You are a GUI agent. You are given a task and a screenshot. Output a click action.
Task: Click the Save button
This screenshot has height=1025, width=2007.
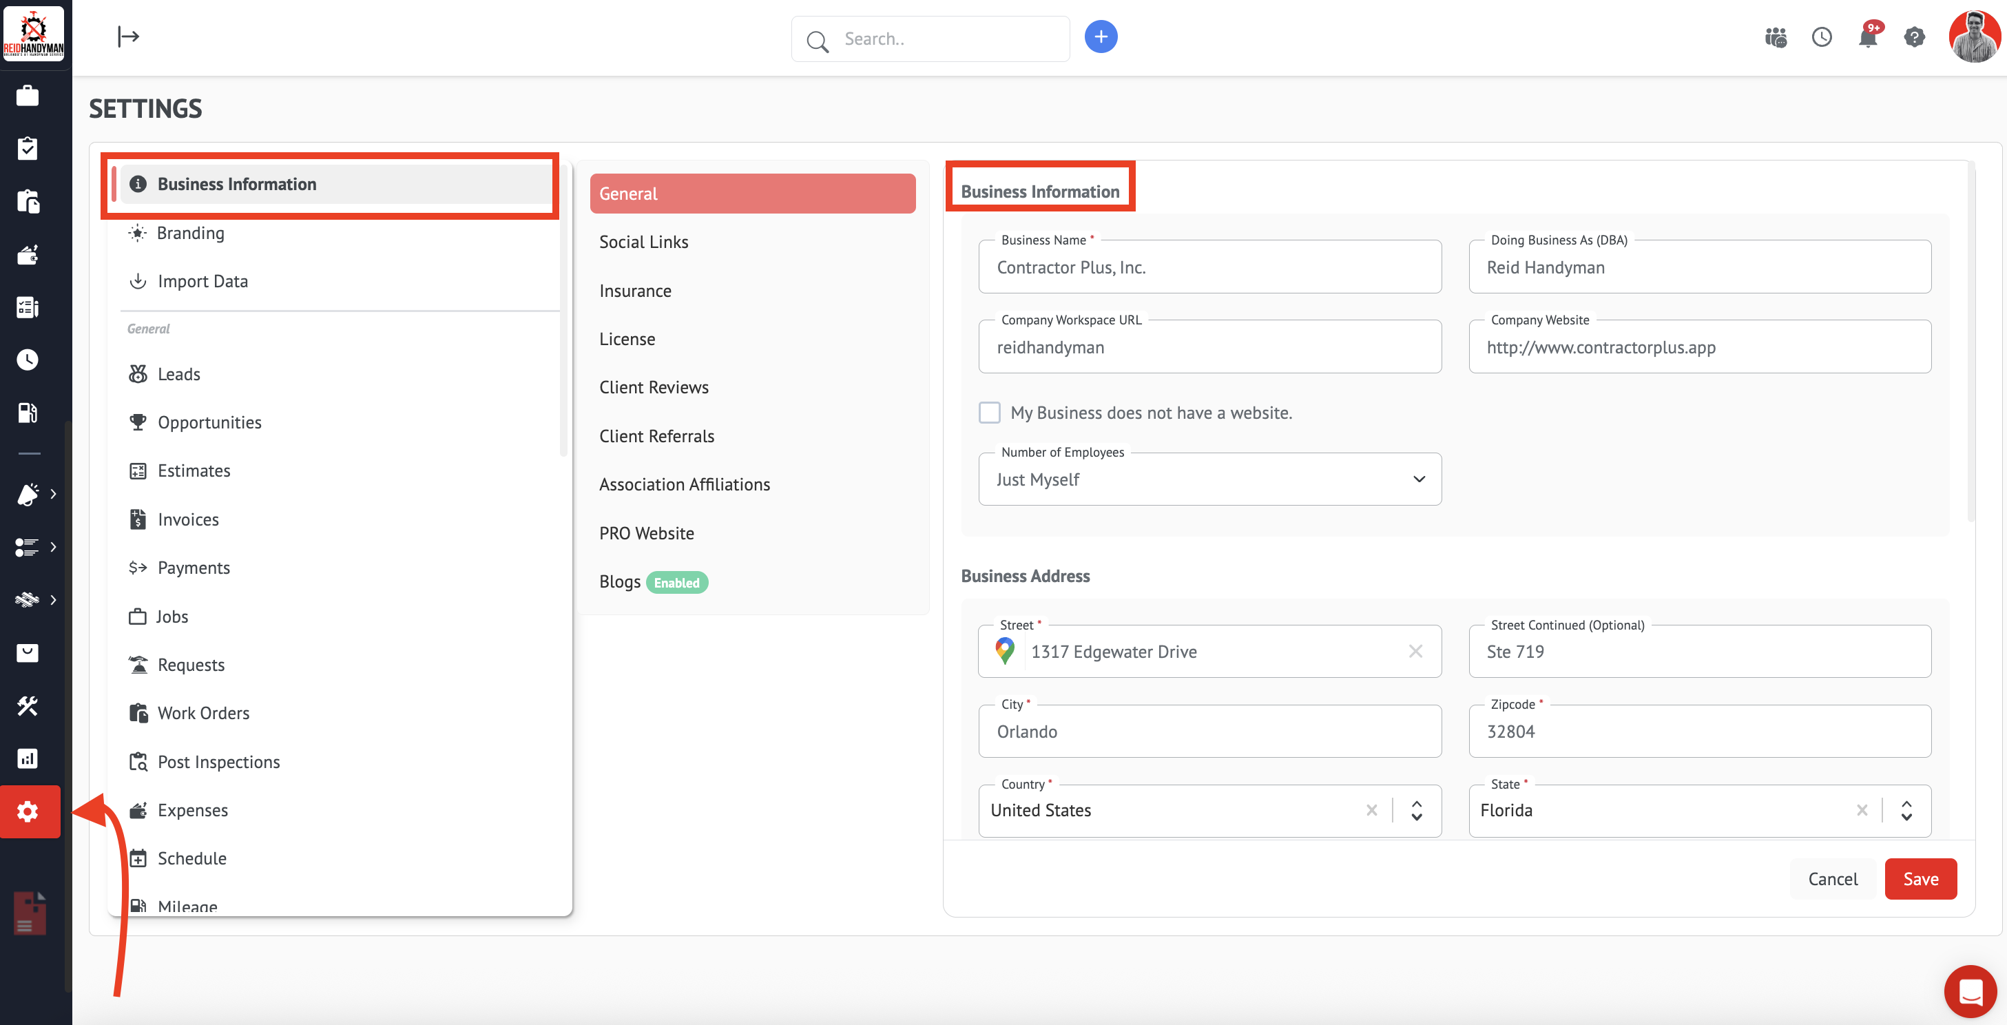click(x=1920, y=878)
